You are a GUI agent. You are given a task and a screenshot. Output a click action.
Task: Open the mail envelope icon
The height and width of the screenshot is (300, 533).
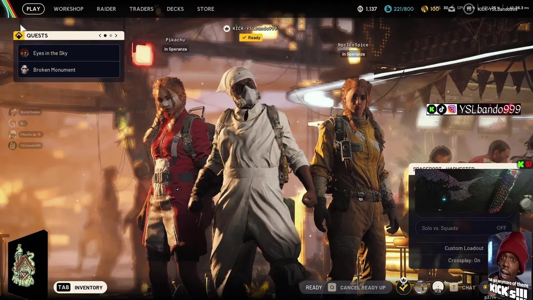(452, 9)
